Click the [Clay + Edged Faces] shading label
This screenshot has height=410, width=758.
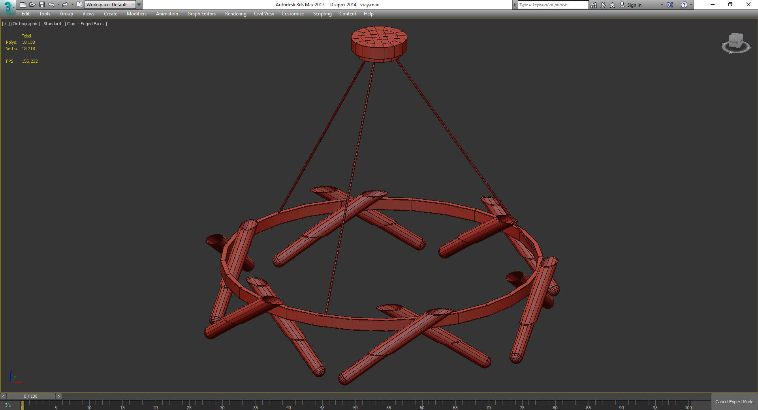86,24
